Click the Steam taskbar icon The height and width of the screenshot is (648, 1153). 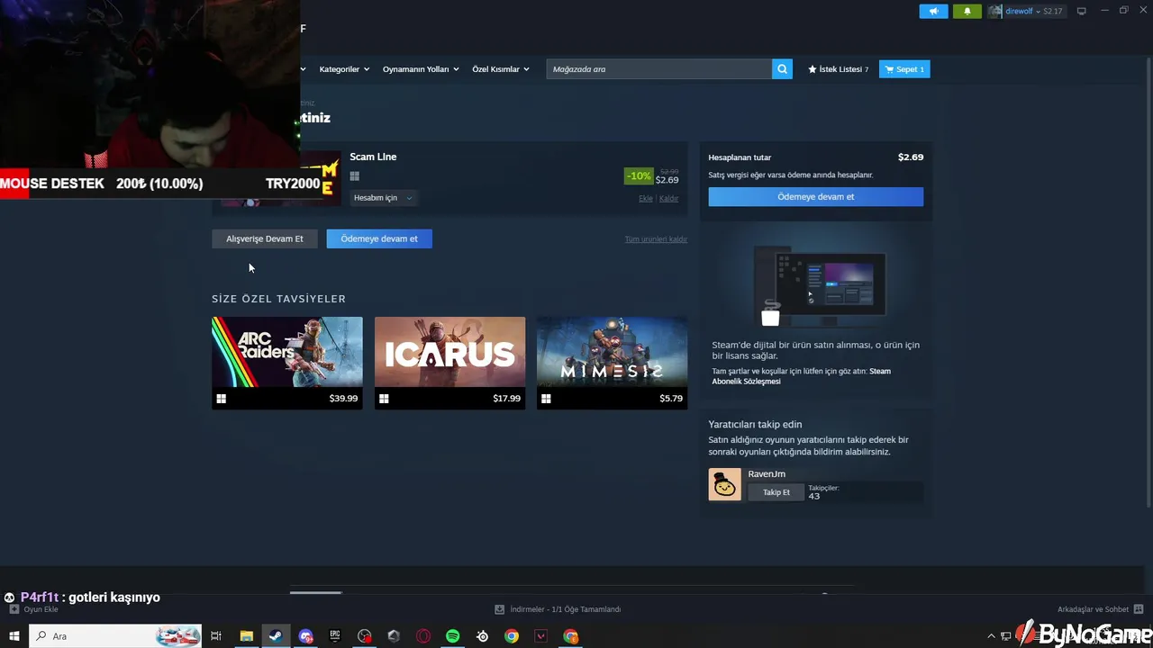pyautogui.click(x=276, y=636)
